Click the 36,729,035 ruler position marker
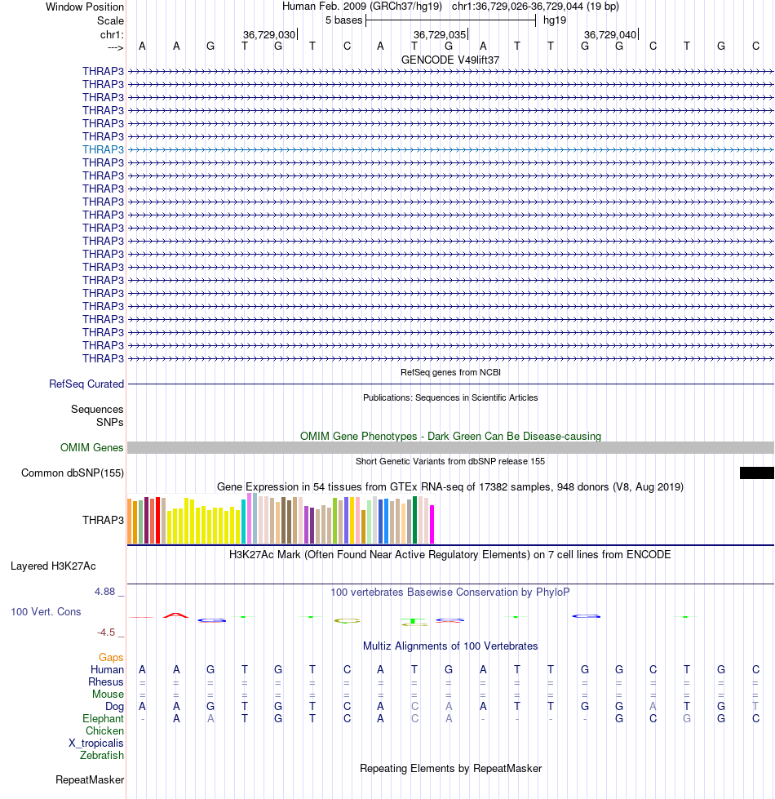This screenshot has height=799, width=775. point(441,34)
